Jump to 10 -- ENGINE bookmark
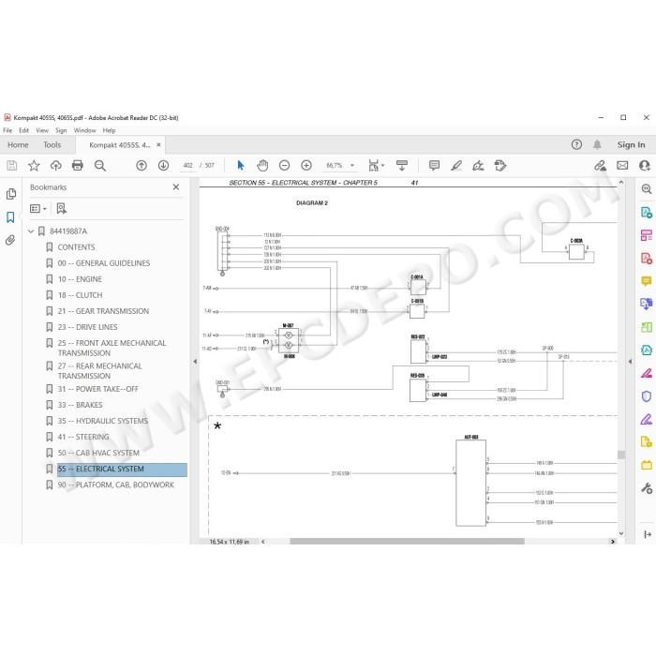This screenshot has width=656, height=656. pyautogui.click(x=80, y=279)
